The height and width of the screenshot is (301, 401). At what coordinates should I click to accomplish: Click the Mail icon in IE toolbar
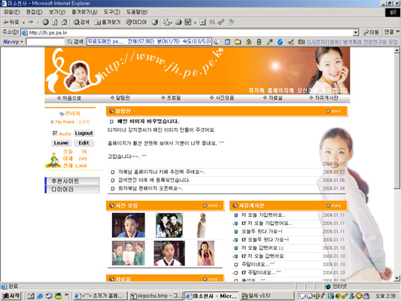[166, 23]
